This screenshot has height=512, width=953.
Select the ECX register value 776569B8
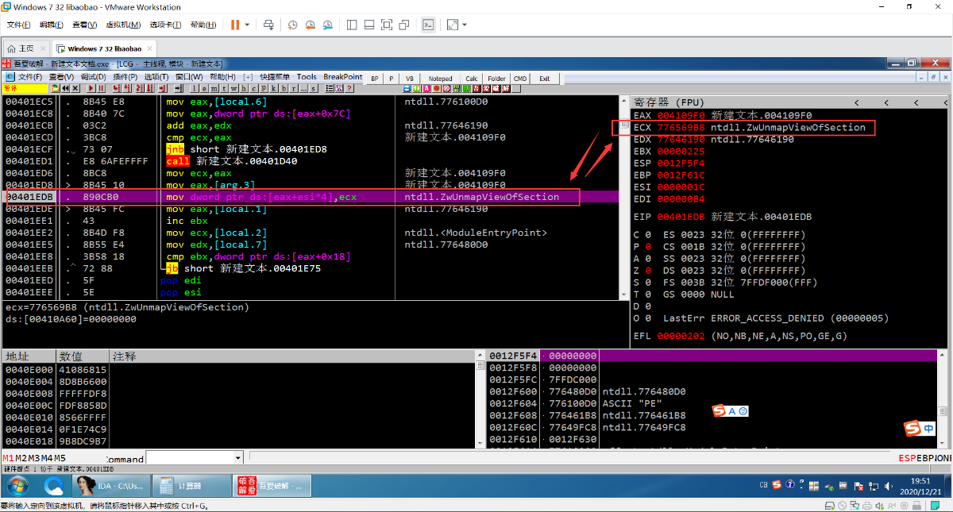tap(681, 127)
